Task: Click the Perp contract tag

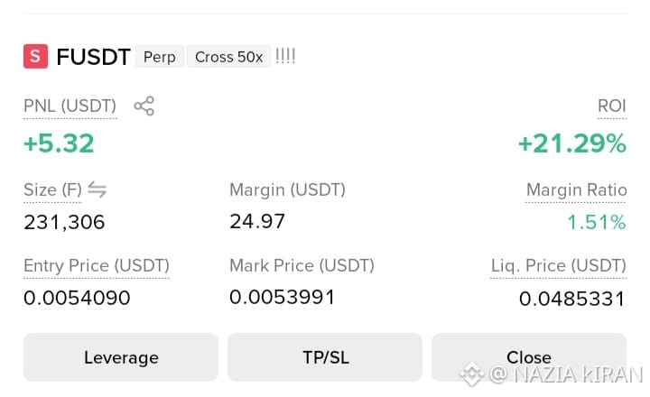Action: [160, 57]
